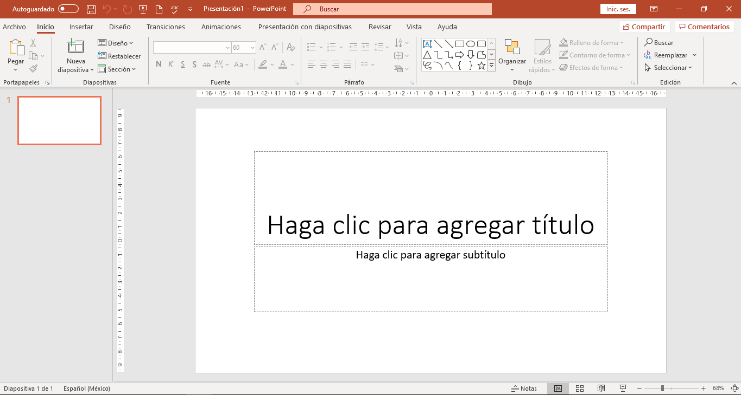The width and height of the screenshot is (741, 395).
Task: Click the Compartir button
Action: [644, 26]
